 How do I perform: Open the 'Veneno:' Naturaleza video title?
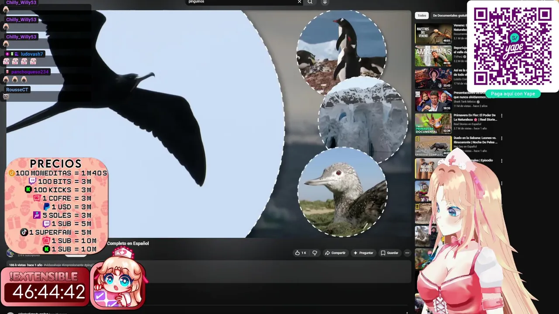tap(460, 27)
